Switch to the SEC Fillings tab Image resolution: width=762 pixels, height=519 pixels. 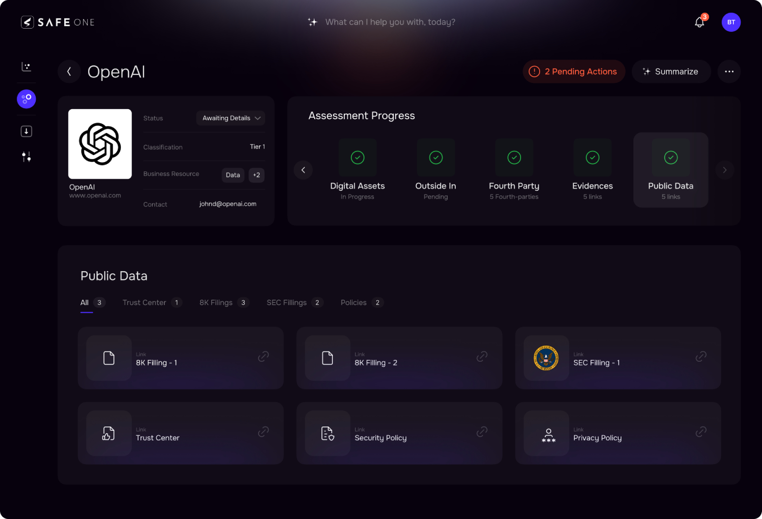point(295,303)
